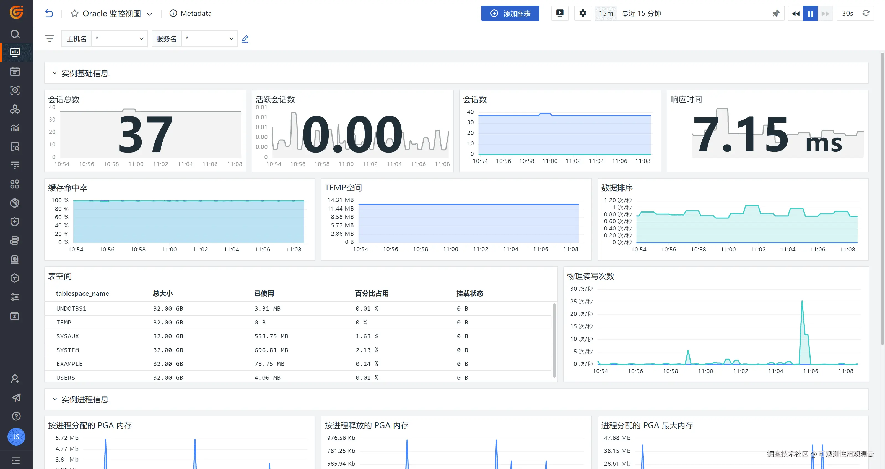
Task: Click the edit pencil beside the filters
Action: pyautogui.click(x=245, y=39)
